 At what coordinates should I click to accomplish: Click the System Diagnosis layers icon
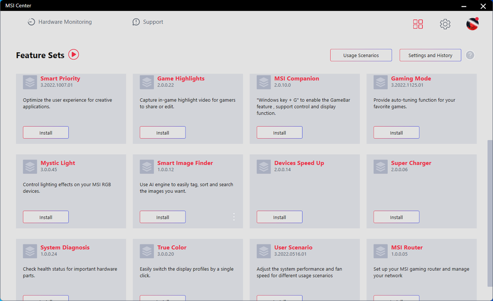coord(30,251)
